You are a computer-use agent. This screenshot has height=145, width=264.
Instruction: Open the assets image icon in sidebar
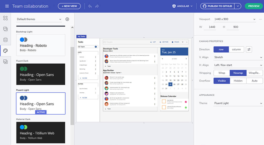point(5,62)
